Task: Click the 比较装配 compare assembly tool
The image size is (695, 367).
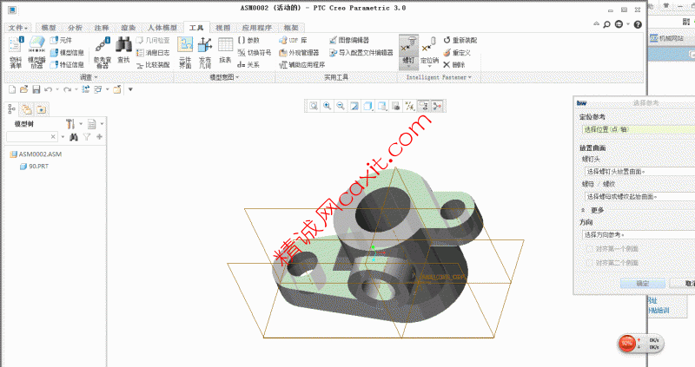Action: click(153, 64)
